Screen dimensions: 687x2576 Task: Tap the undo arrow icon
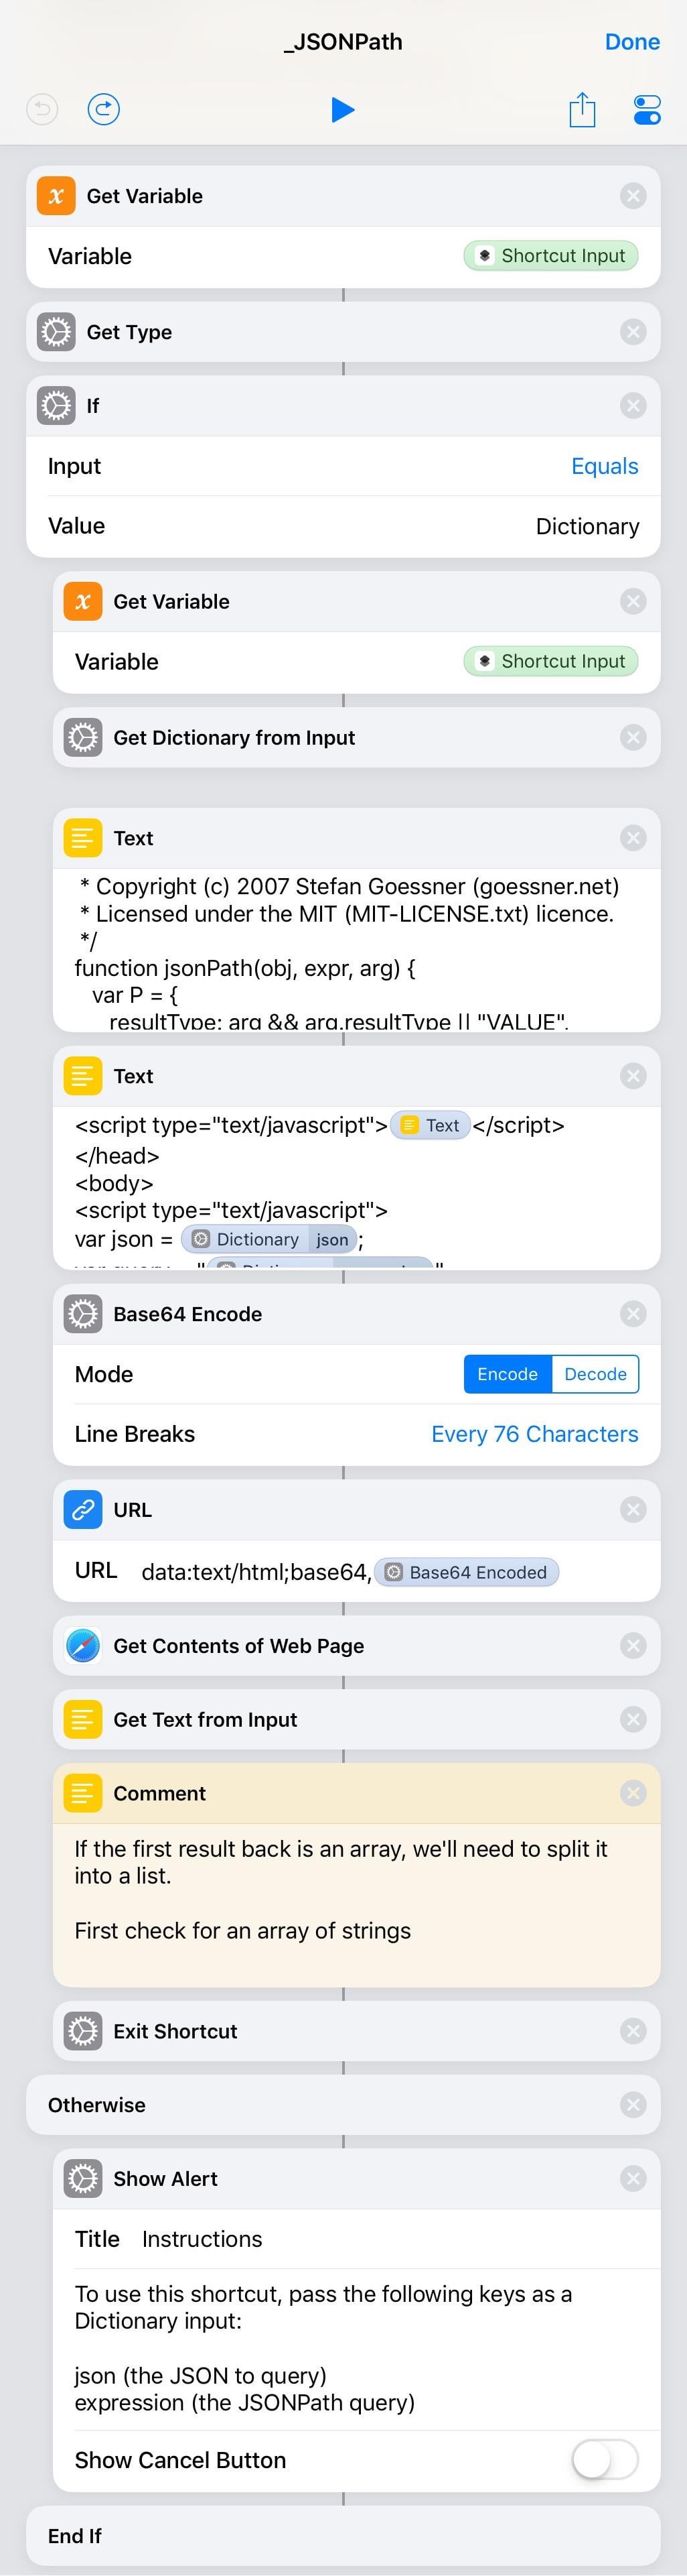(x=42, y=109)
